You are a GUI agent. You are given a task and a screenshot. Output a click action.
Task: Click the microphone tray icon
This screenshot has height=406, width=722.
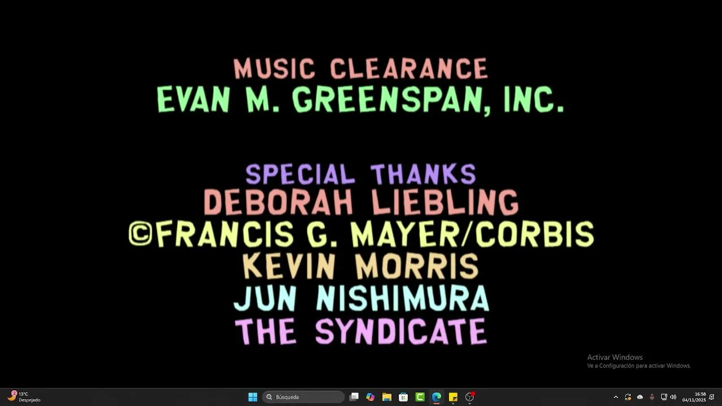click(x=652, y=397)
